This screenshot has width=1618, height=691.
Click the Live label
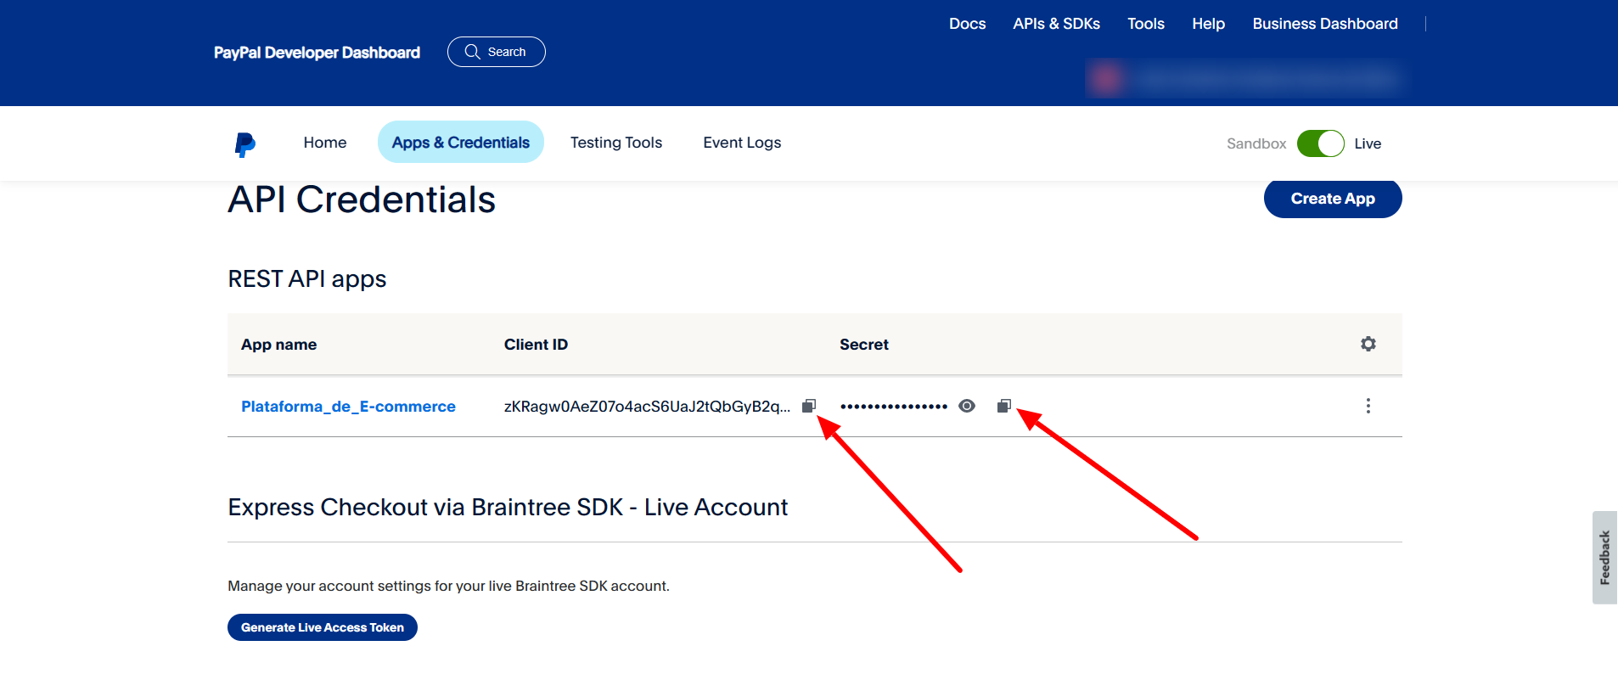(x=1368, y=143)
